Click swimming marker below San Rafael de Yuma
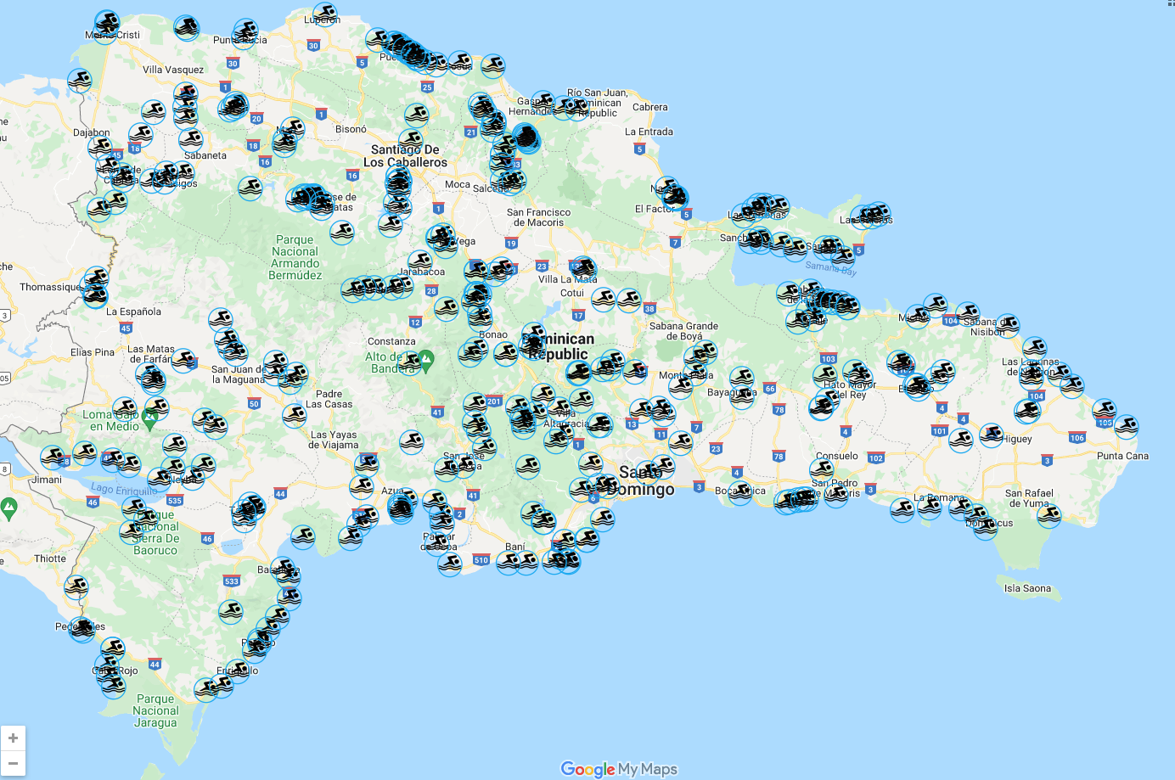The image size is (1175, 780). point(1049,516)
